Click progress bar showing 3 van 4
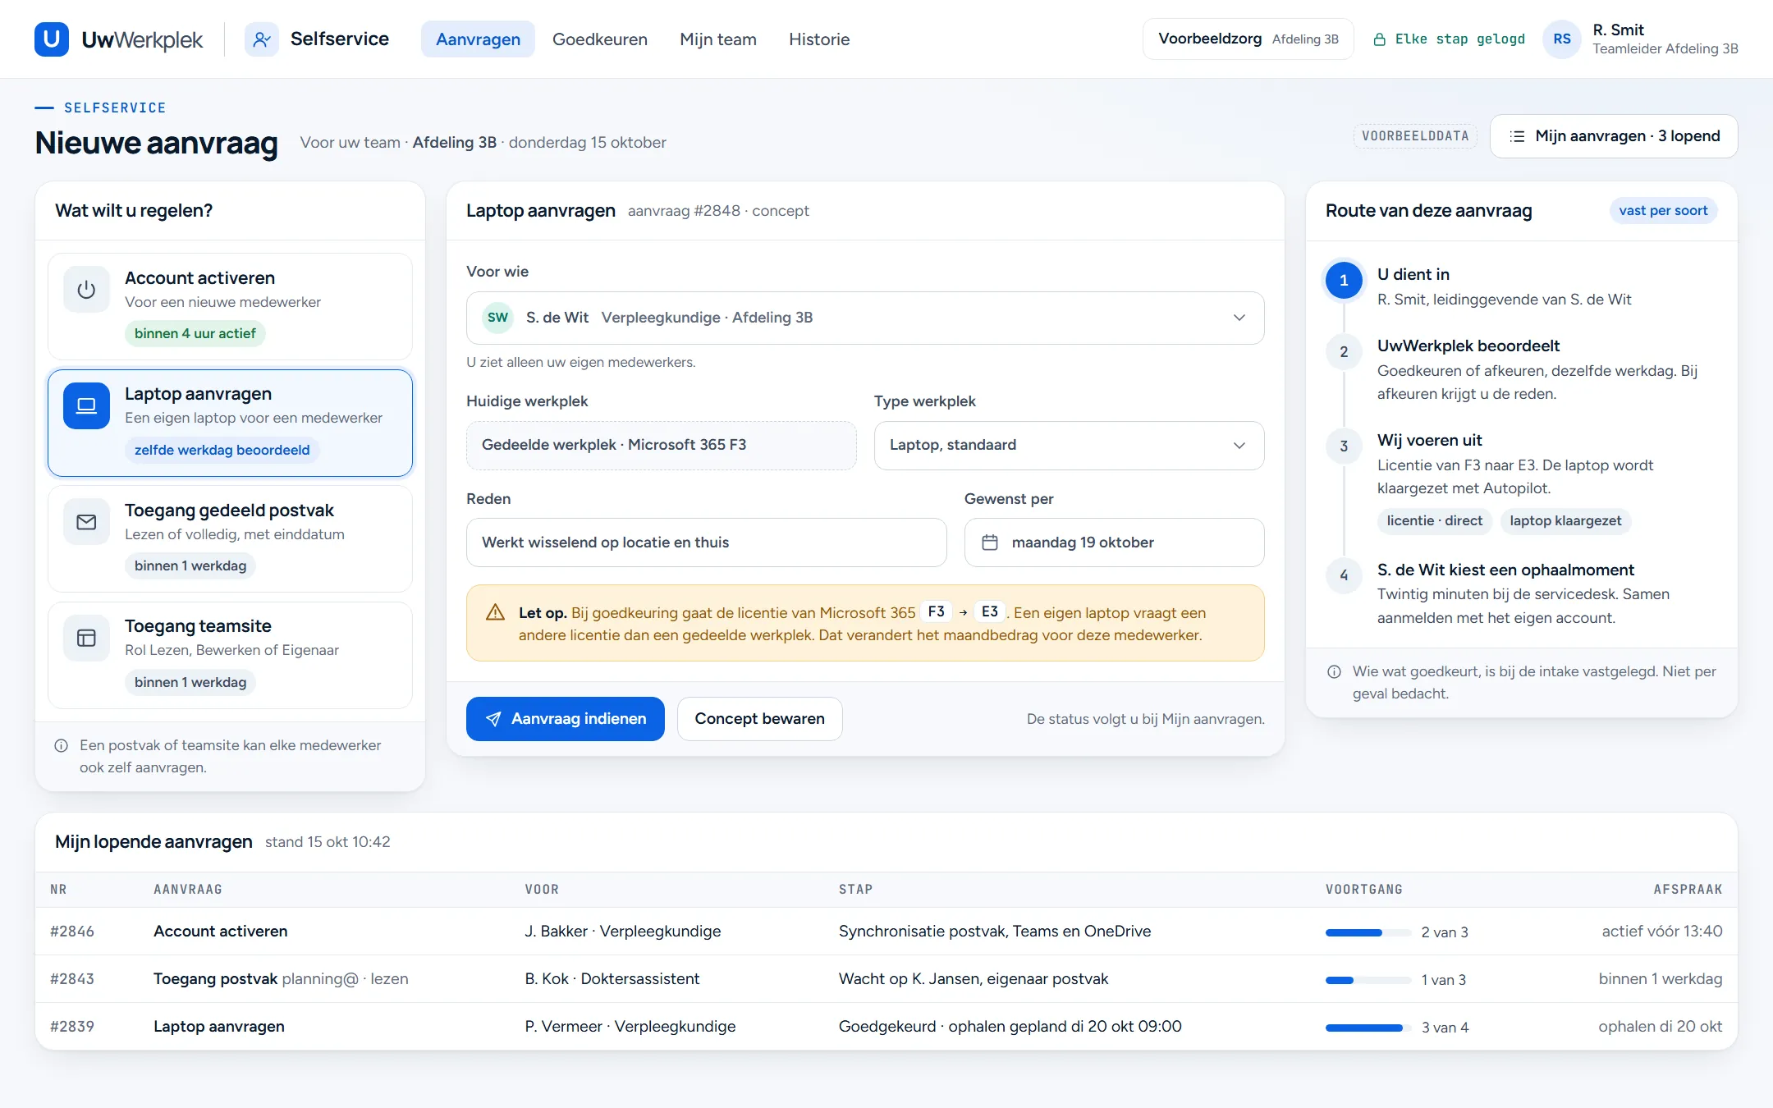This screenshot has height=1108, width=1773. (x=1368, y=1028)
